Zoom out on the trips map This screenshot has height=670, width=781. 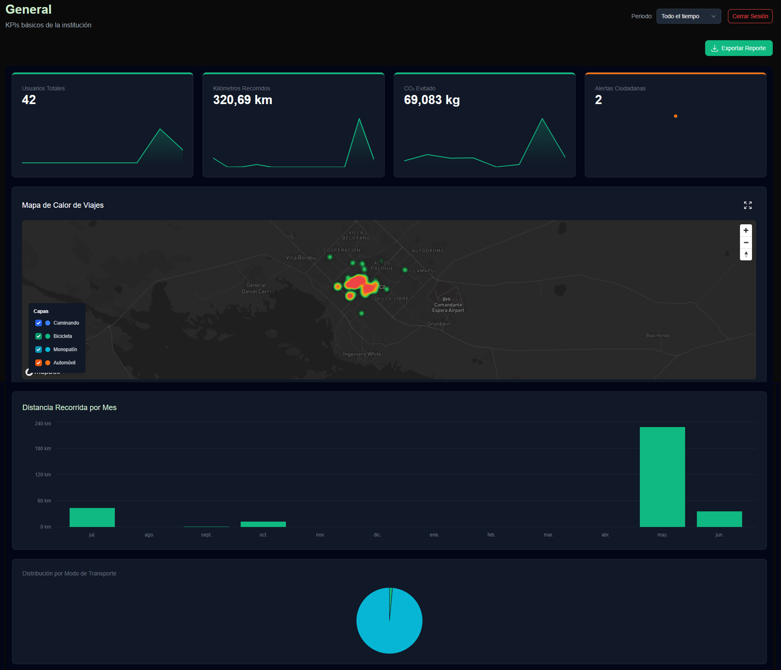pos(746,243)
